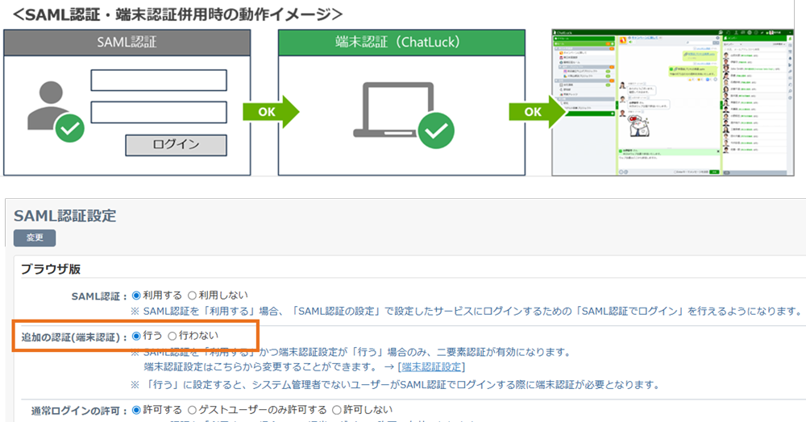This screenshot has width=806, height=422.
Task: Select 追加の認証 行う radio button
Action: [x=136, y=336]
